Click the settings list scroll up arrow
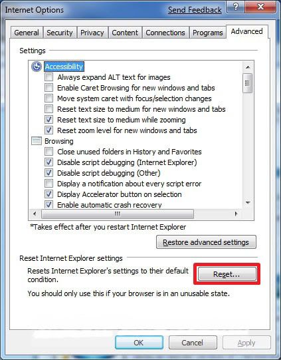281x360 pixels. (x=248, y=67)
